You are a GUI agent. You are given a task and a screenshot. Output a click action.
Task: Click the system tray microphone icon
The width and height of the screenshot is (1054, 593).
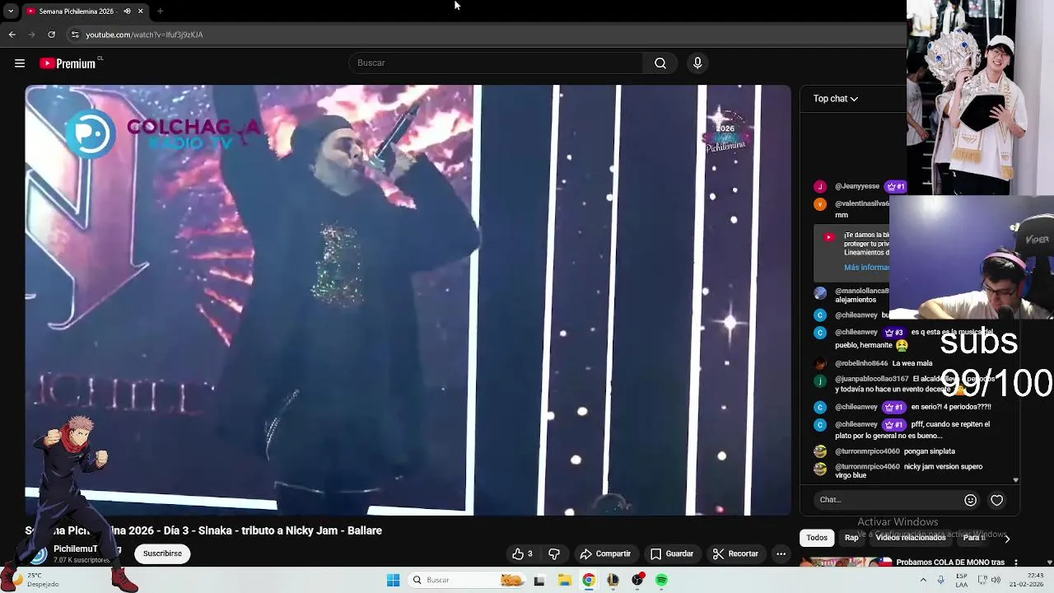click(940, 580)
